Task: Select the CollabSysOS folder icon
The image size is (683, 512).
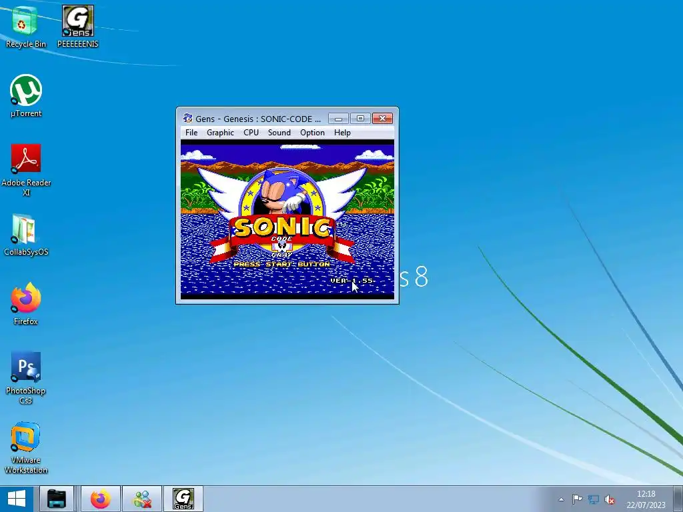Action: click(26, 235)
